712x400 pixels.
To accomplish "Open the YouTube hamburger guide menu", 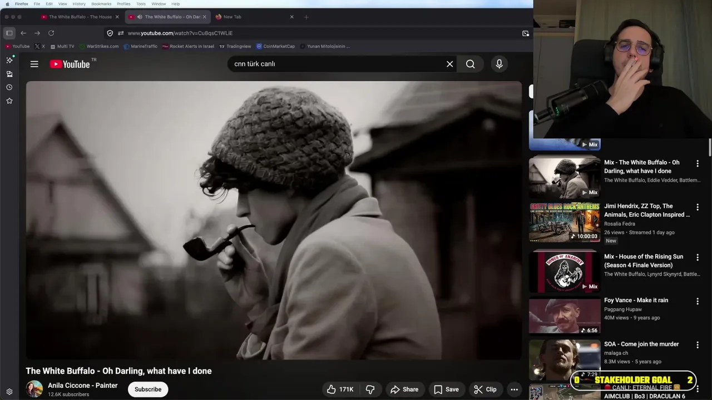I will 34,64.
